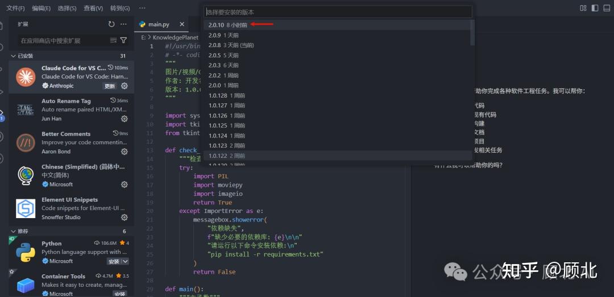
Task: Open the overflow menu (…) in menu bar
Action: [x=142, y=8]
